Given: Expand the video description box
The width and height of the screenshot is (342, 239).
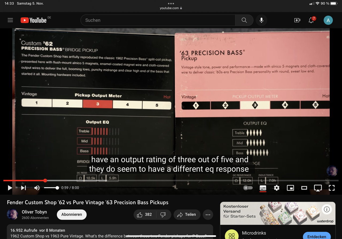Looking at the screenshot, I should [x=110, y=232].
